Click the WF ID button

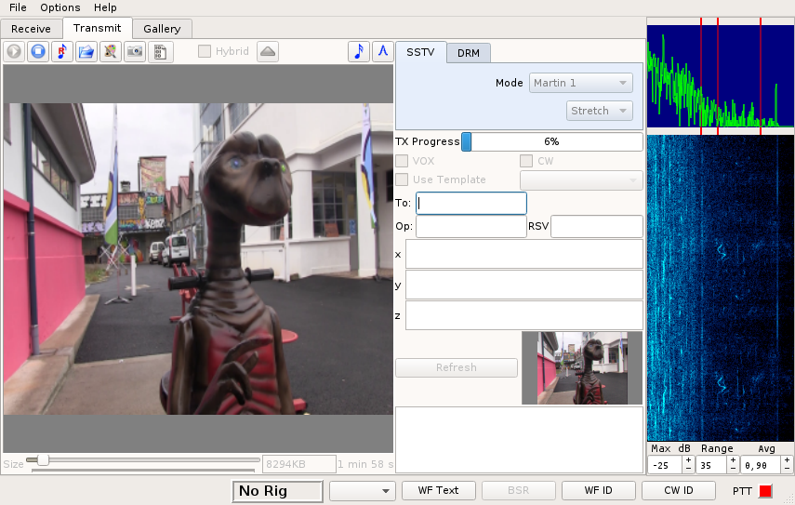[598, 490]
